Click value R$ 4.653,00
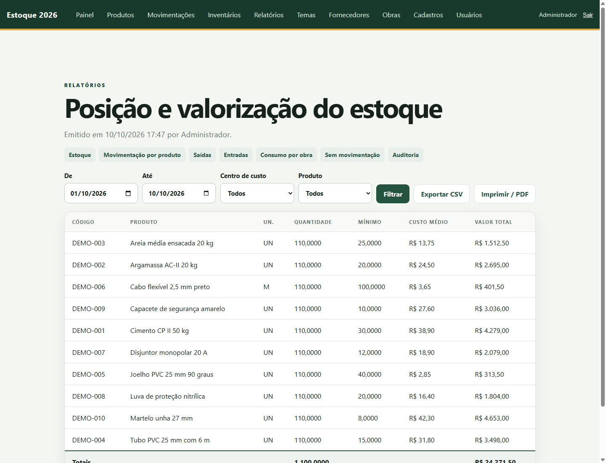The width and height of the screenshot is (606, 463). [492, 418]
